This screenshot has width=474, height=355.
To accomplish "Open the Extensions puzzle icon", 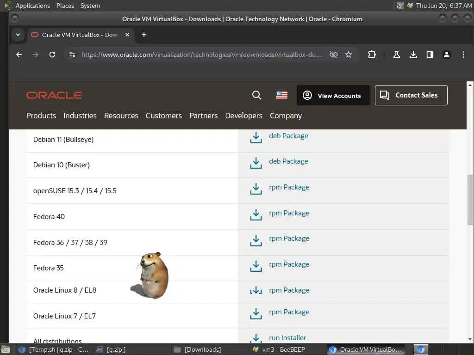I will click(x=372, y=55).
